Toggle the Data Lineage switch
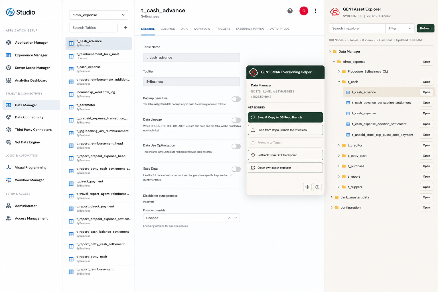This screenshot has width=438, height=292. 236,120
